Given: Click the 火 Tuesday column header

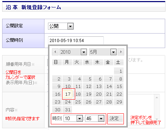Looking at the screenshot, I should pyautogui.click(x=78, y=62).
